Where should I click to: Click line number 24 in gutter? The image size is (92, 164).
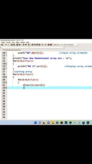click(x=4, y=90)
